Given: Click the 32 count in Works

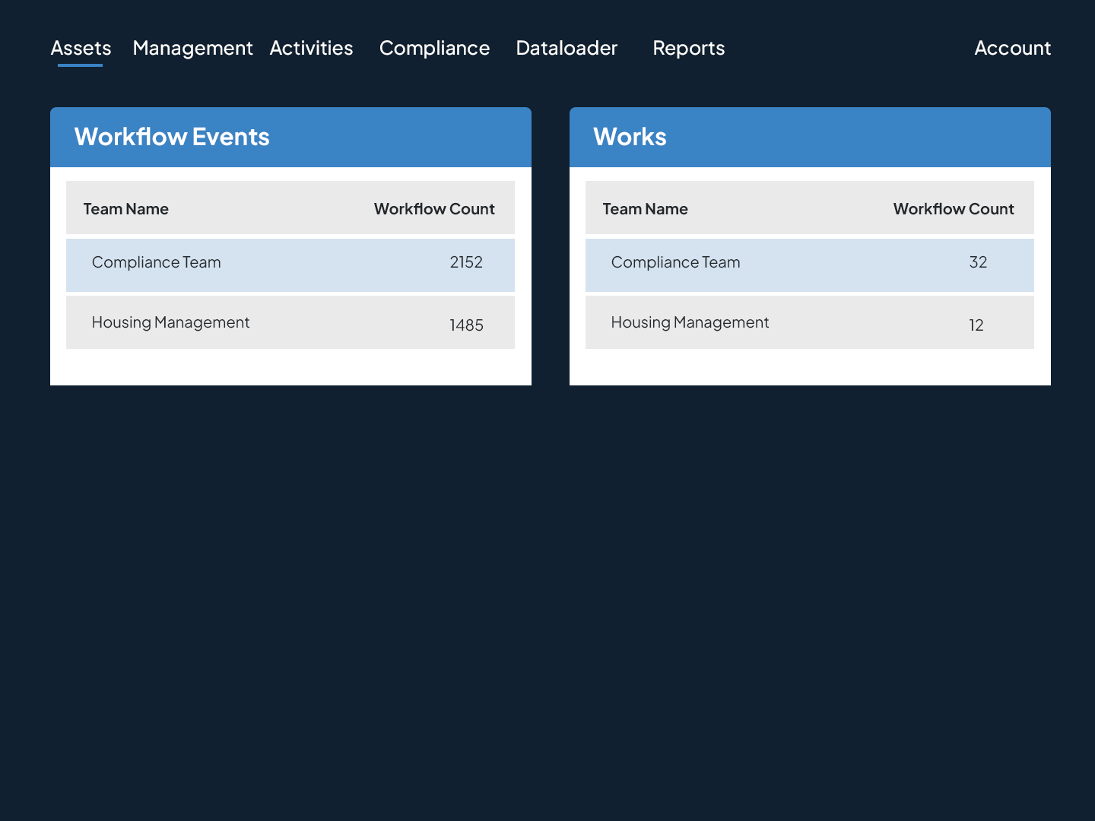Looking at the screenshot, I should pos(978,262).
